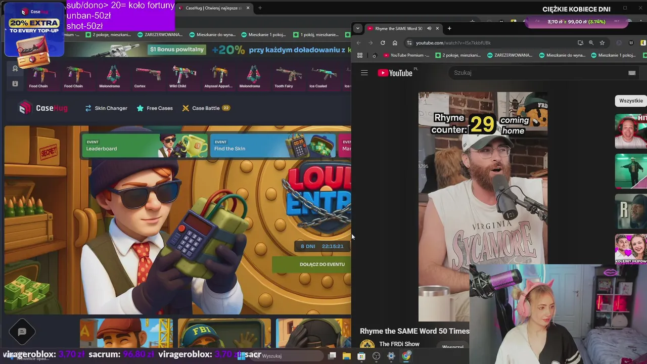Reload the YouTube page

(383, 43)
